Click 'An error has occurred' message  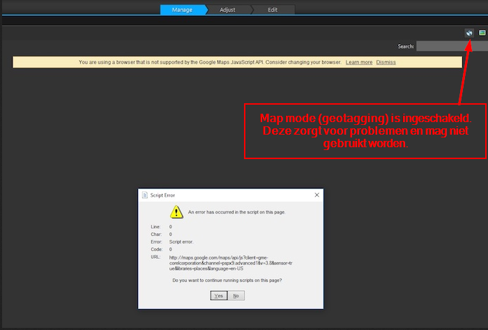point(236,212)
